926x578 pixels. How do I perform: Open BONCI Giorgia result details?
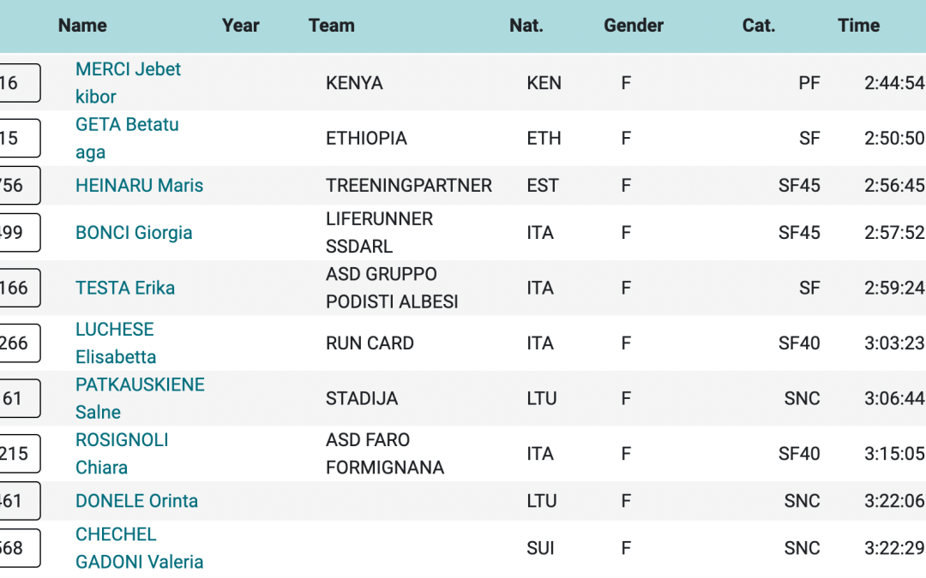[134, 233]
